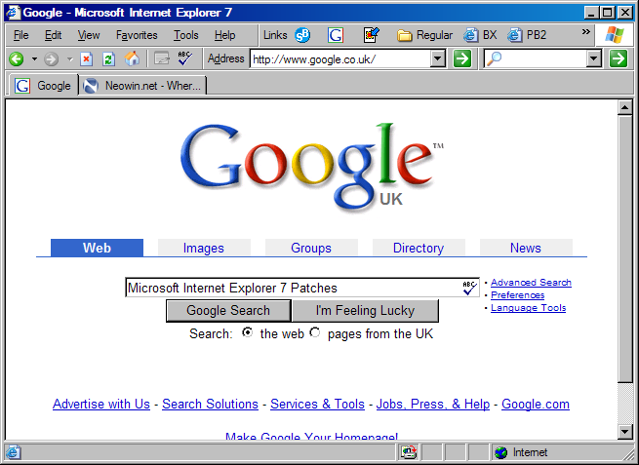Open the Forward button history dropdown arrow
The width and height of the screenshot is (639, 465).
69,59
